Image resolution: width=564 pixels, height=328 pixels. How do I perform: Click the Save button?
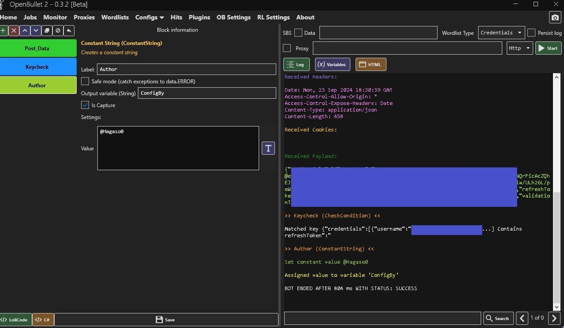[x=166, y=320]
